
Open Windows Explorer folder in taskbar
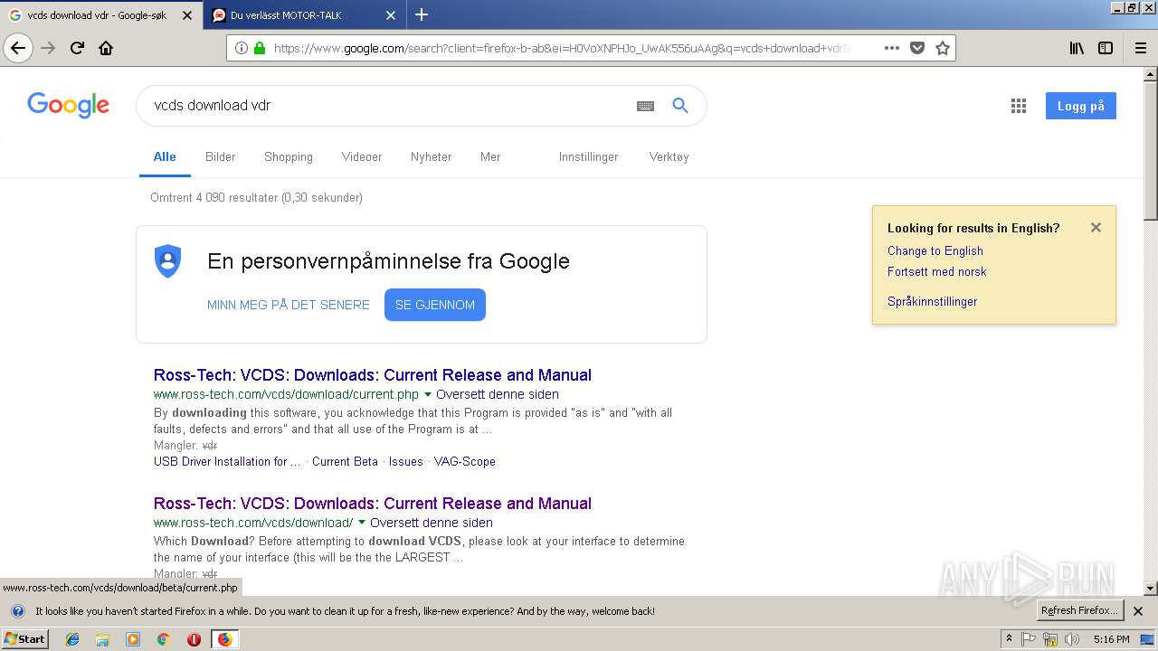102,639
